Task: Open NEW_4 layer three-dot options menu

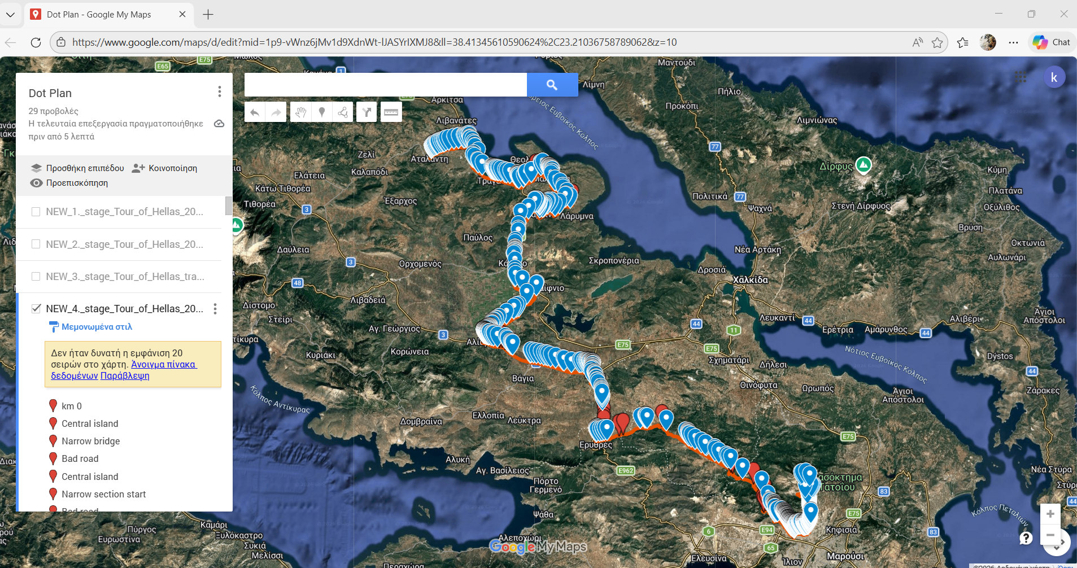Action: (x=215, y=309)
